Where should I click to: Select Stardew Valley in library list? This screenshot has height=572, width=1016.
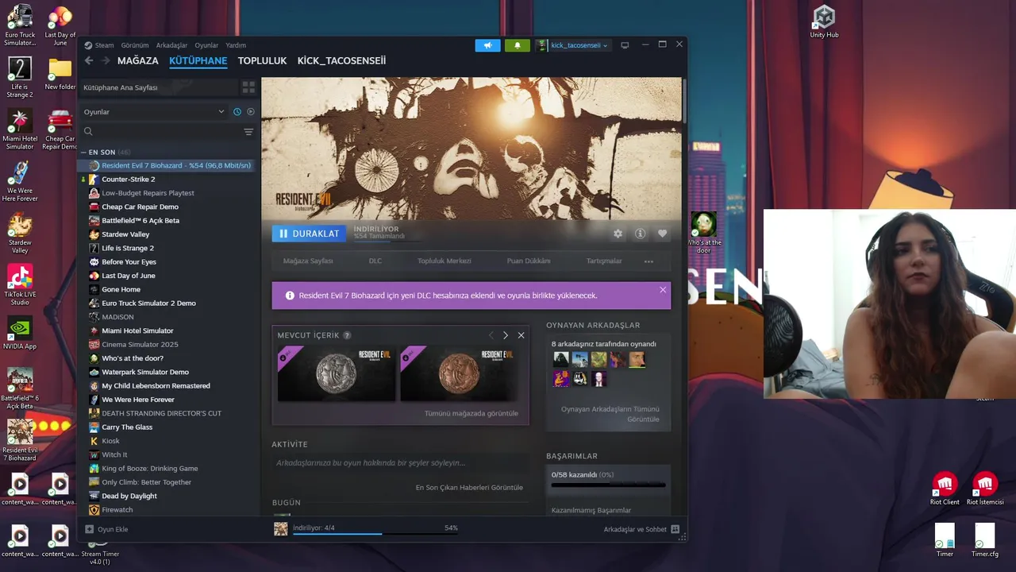coord(125,234)
